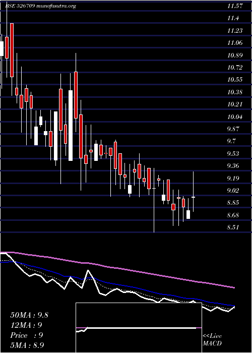Click the Price : 9 indicator text
The height and width of the screenshot is (353, 252).
click(26, 335)
